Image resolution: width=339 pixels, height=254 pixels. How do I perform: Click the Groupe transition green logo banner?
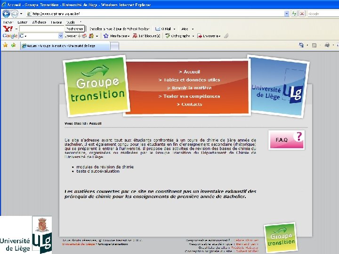coord(97,86)
